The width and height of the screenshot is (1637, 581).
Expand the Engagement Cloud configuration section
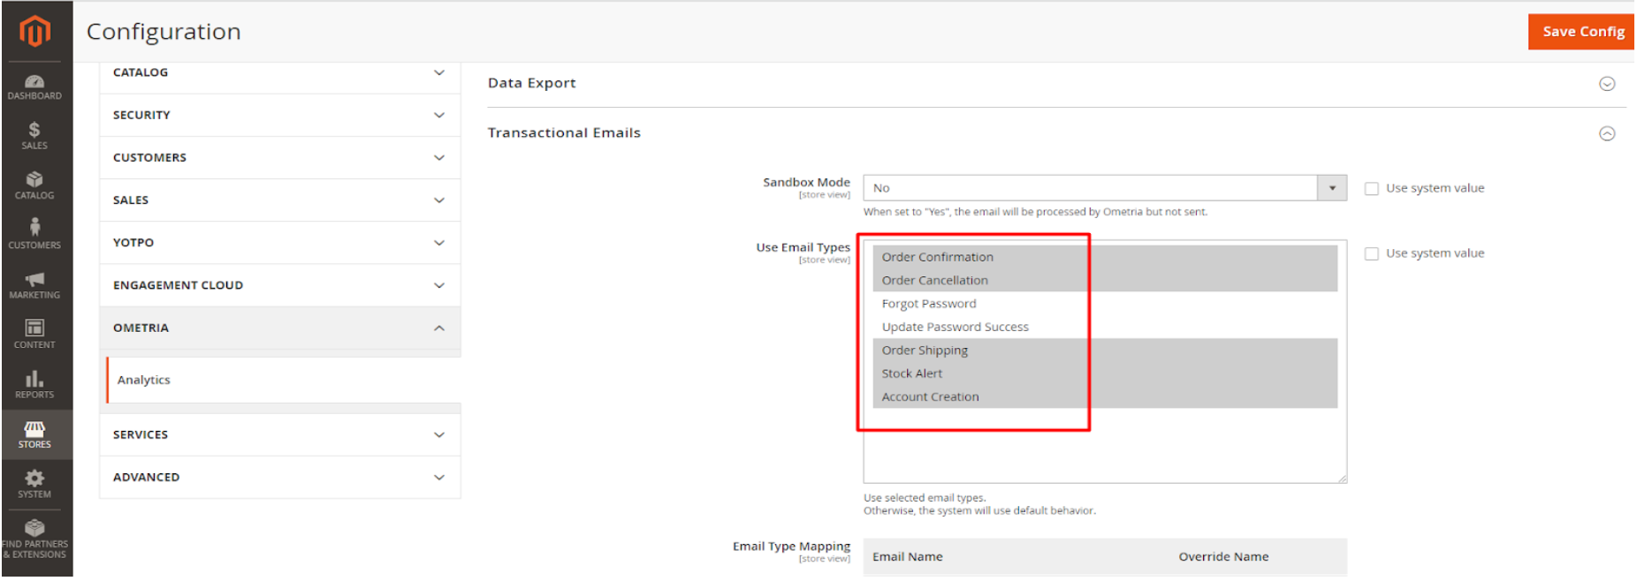point(280,285)
